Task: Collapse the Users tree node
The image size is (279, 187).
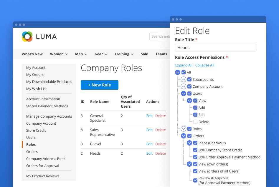Action: coord(184,93)
